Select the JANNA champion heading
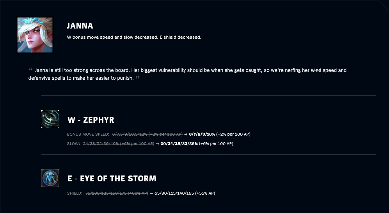Viewport: 389px width, 213px height. pyautogui.click(x=80, y=26)
